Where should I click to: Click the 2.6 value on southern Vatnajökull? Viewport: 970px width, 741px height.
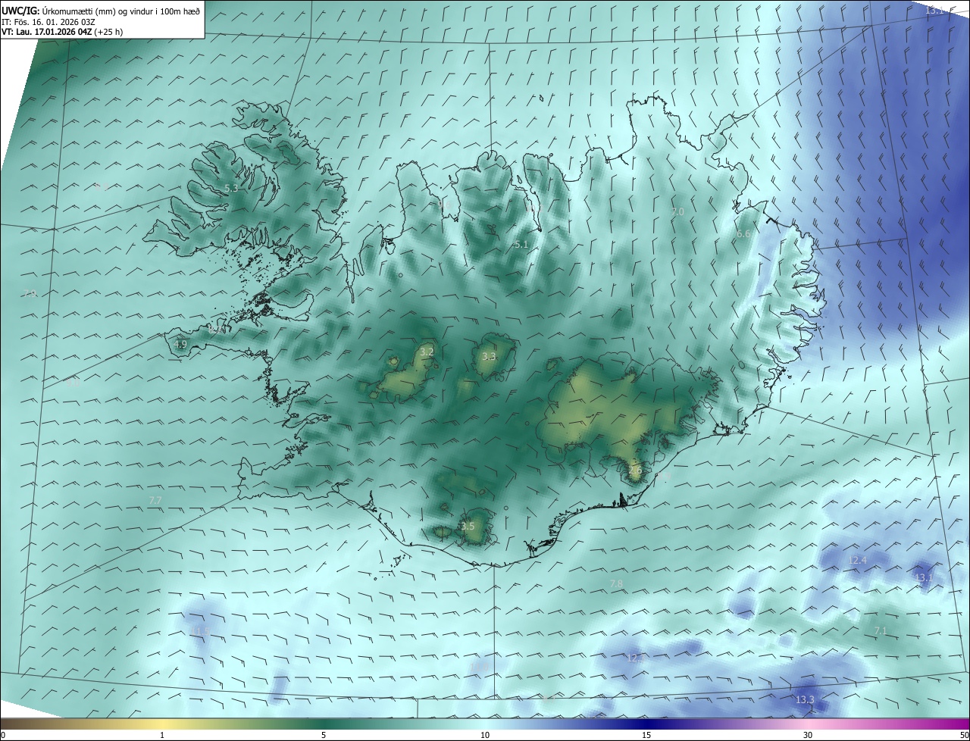(635, 470)
